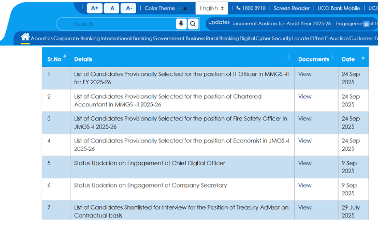Pause the updates ticker
The width and height of the screenshot is (378, 248).
coord(366,24)
